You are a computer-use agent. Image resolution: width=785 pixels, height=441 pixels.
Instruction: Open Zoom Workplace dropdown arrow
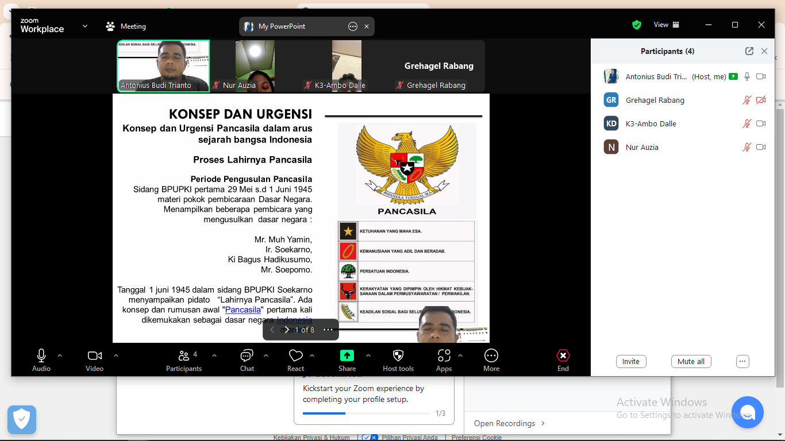85,26
